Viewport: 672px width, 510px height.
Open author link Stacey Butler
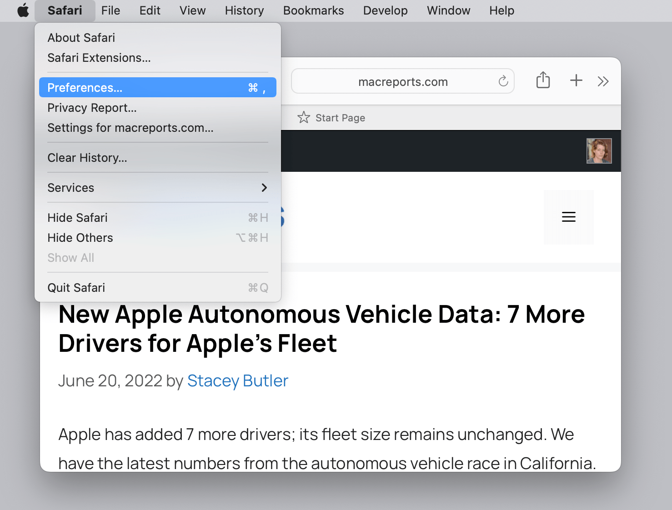tap(238, 381)
